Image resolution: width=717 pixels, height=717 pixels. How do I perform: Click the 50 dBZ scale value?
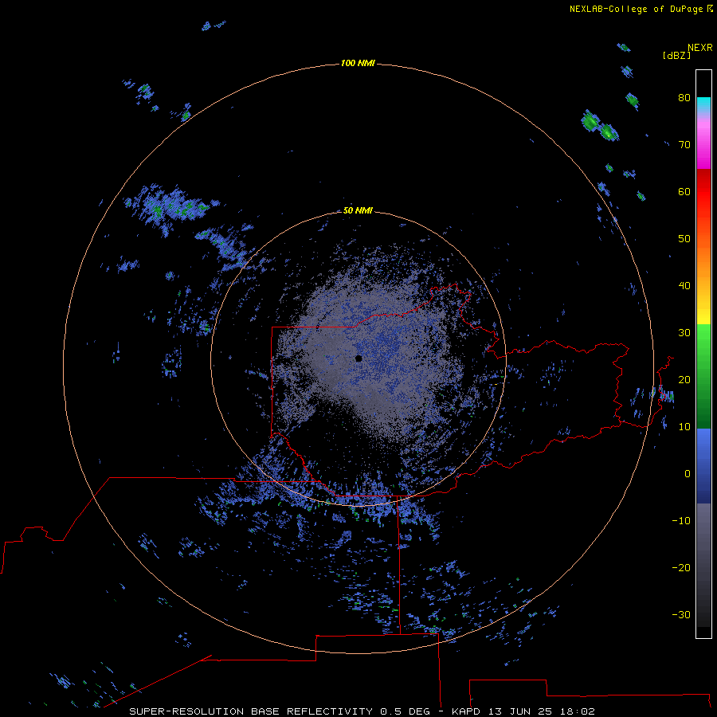tap(684, 239)
